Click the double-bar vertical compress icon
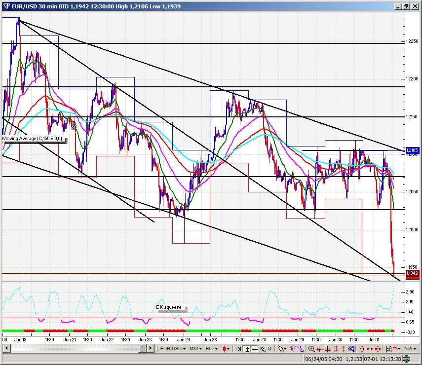 (x=335, y=349)
